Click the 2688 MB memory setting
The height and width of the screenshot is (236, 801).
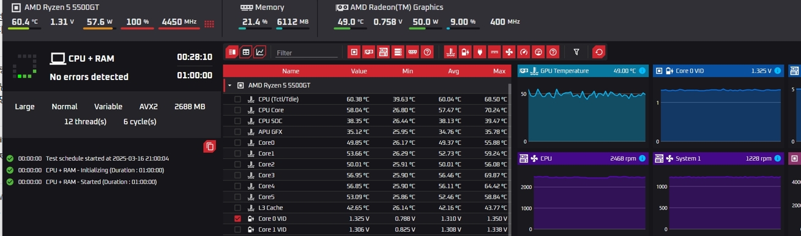(190, 106)
